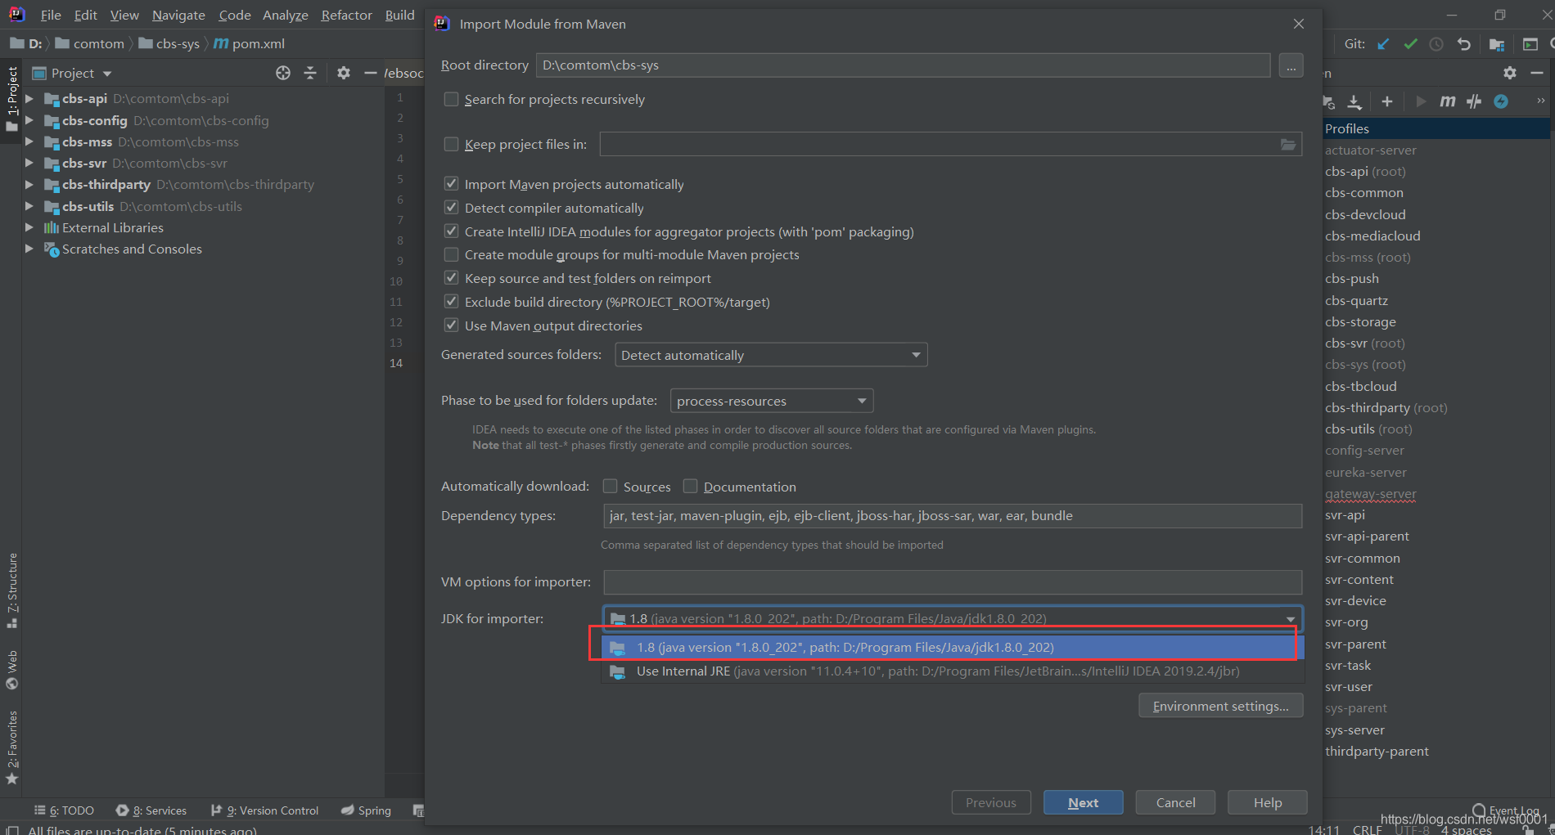This screenshot has width=1555, height=835.
Task: Open the 9: Version Control tab
Action: point(264,810)
